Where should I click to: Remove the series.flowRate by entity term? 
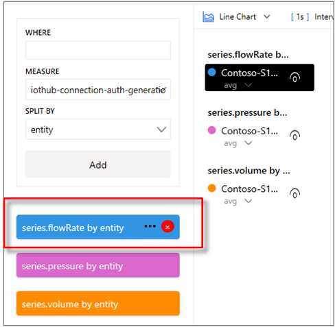(x=167, y=227)
